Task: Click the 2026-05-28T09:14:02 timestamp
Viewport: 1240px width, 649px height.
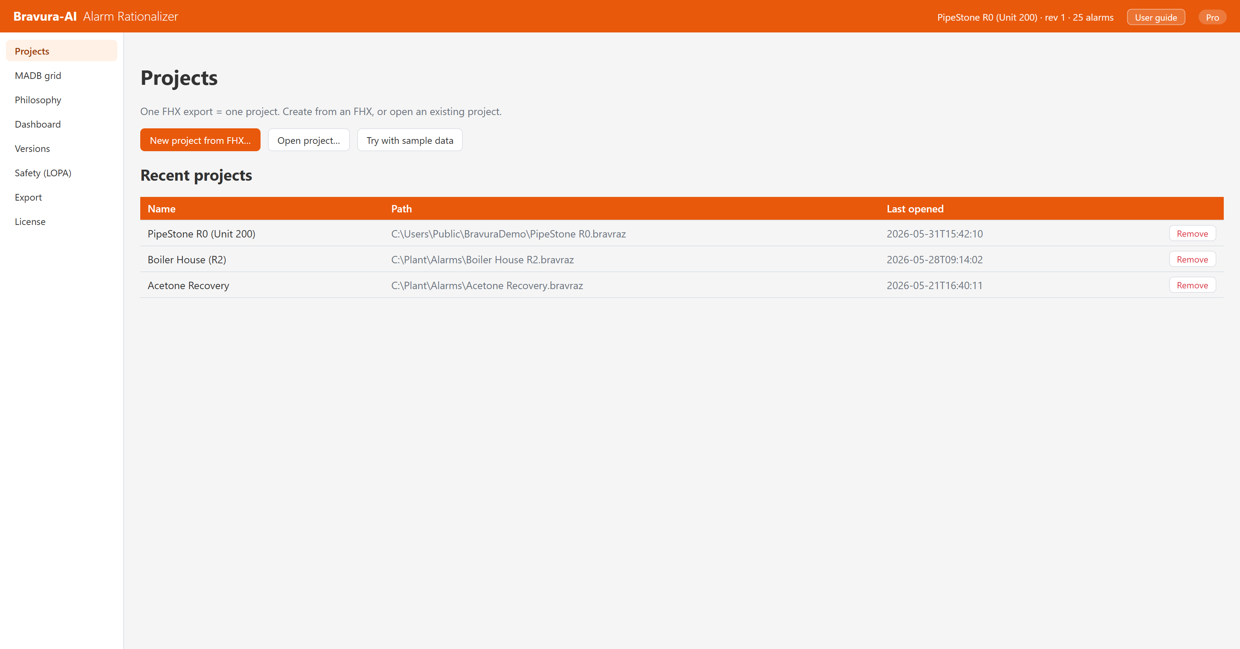Action: [x=934, y=260]
